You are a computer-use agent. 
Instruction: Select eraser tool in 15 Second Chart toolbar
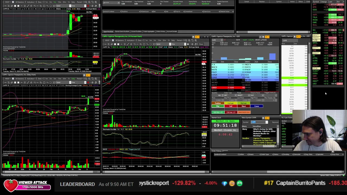tap(195, 44)
